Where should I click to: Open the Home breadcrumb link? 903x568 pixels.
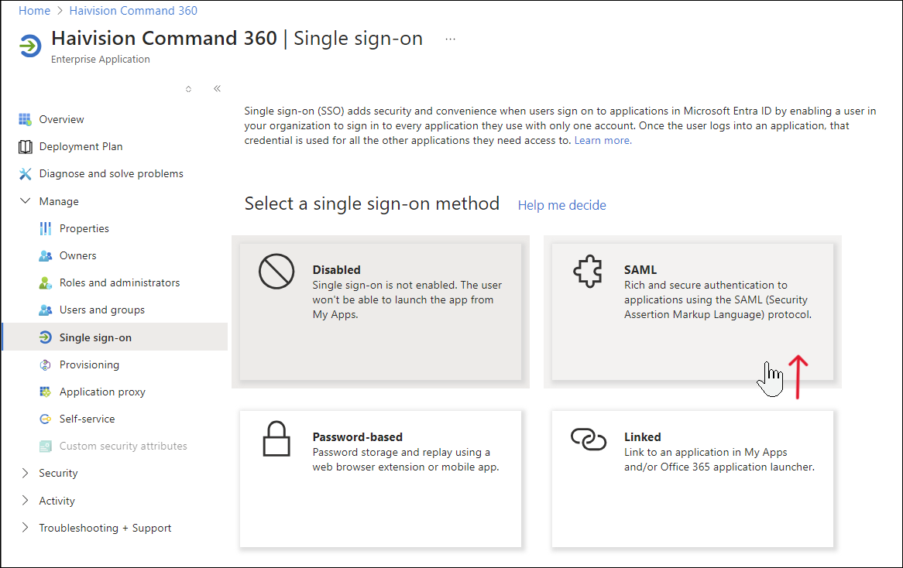(x=33, y=10)
